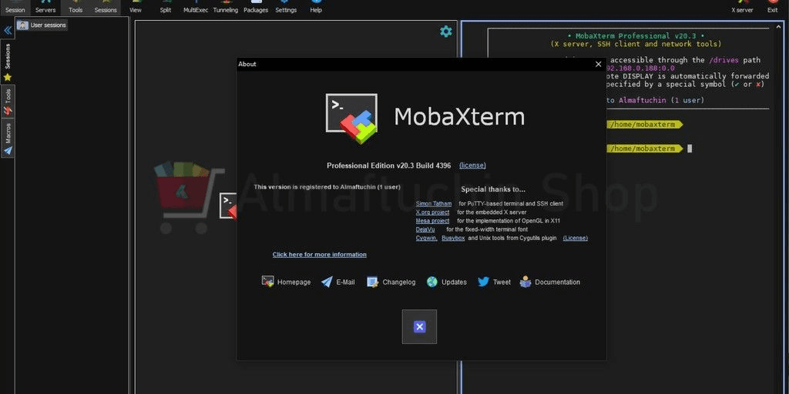Select the MultiExec toolbar button
Viewport: 789px width, 394px height.
pyautogui.click(x=196, y=7)
